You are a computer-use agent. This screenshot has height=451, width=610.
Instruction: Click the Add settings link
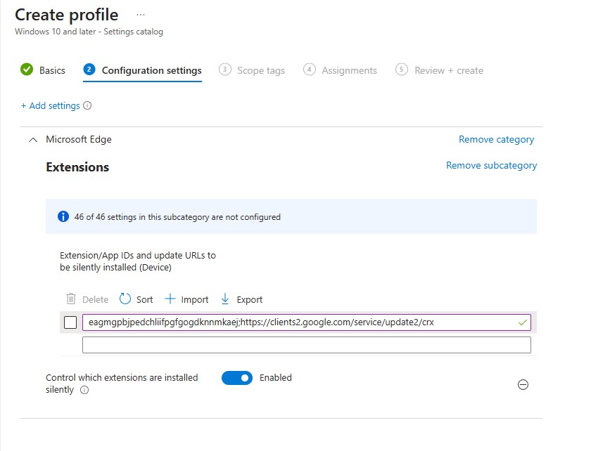[x=50, y=106]
